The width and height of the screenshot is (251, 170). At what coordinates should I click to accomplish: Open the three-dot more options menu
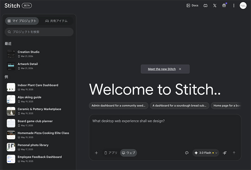point(234,6)
